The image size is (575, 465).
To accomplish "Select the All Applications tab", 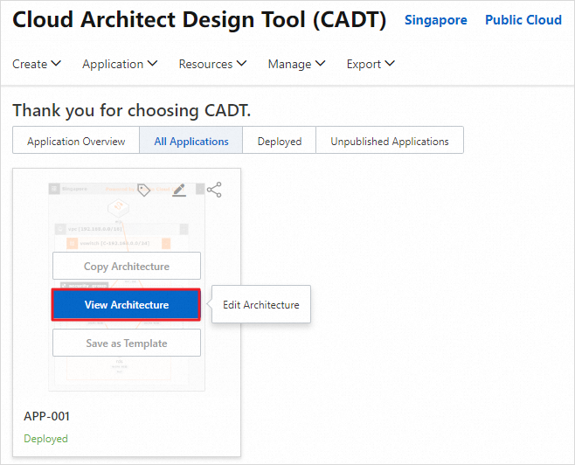I will [x=191, y=141].
